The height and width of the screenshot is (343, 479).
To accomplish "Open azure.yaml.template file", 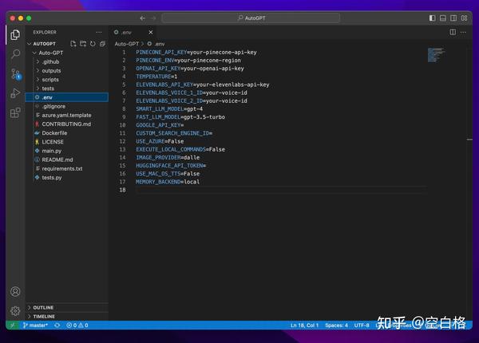I will [x=66, y=115].
